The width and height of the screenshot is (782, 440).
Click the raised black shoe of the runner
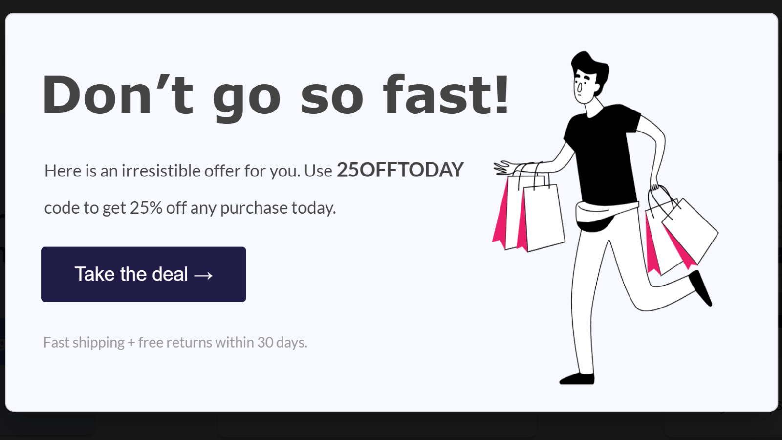tap(701, 288)
